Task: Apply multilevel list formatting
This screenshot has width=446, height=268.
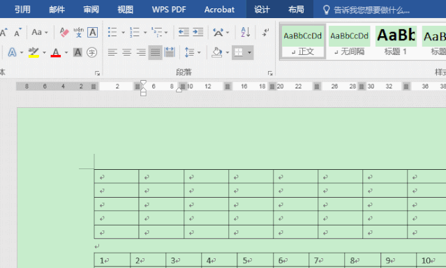Action: pos(156,32)
